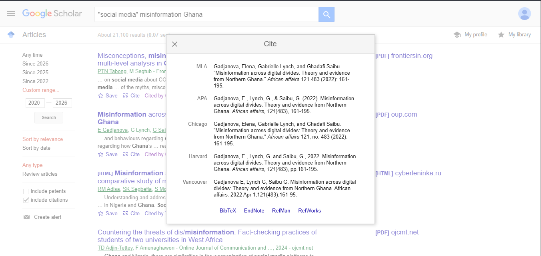The width and height of the screenshot is (541, 256).
Task: Uncheck include citations checkbox
Action: 26,200
